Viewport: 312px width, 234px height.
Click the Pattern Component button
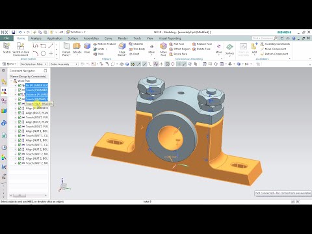coord(274,54)
